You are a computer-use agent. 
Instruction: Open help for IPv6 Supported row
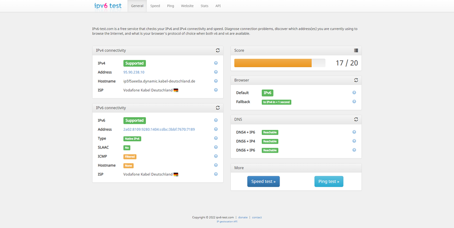coord(216,120)
